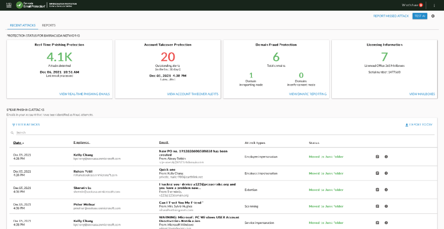
Task: Click the magnifier search icon
Action: coord(12,133)
